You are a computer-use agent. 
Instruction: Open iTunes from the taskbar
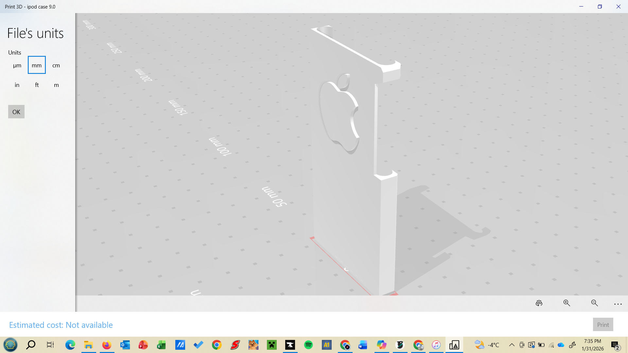tap(436, 345)
